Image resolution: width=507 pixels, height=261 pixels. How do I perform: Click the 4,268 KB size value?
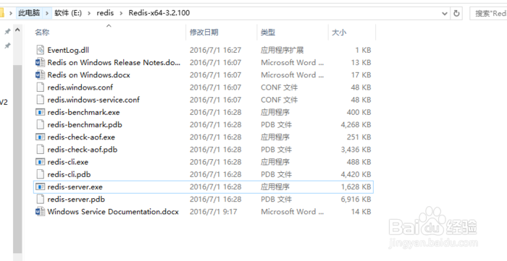coord(356,124)
